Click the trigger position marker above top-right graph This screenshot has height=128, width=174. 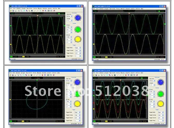[x=129, y=13]
